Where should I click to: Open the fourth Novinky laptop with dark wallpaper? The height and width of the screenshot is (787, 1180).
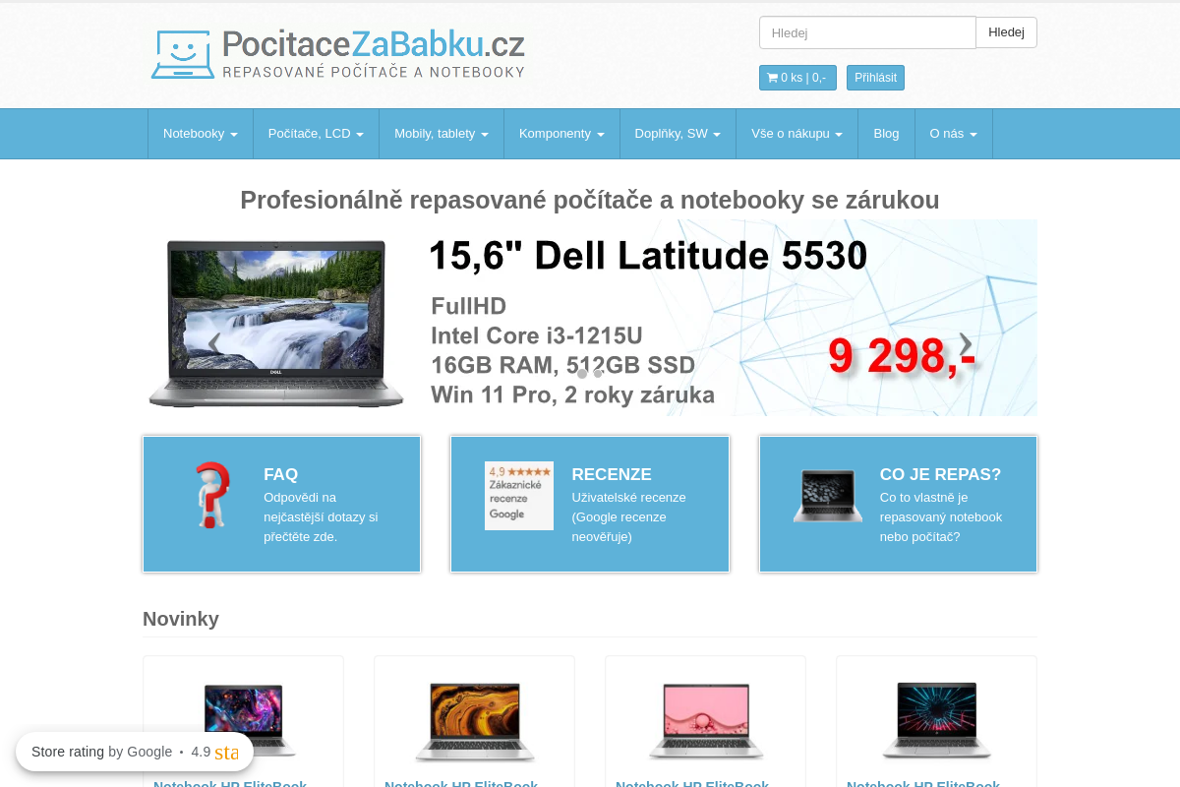pyautogui.click(x=936, y=720)
